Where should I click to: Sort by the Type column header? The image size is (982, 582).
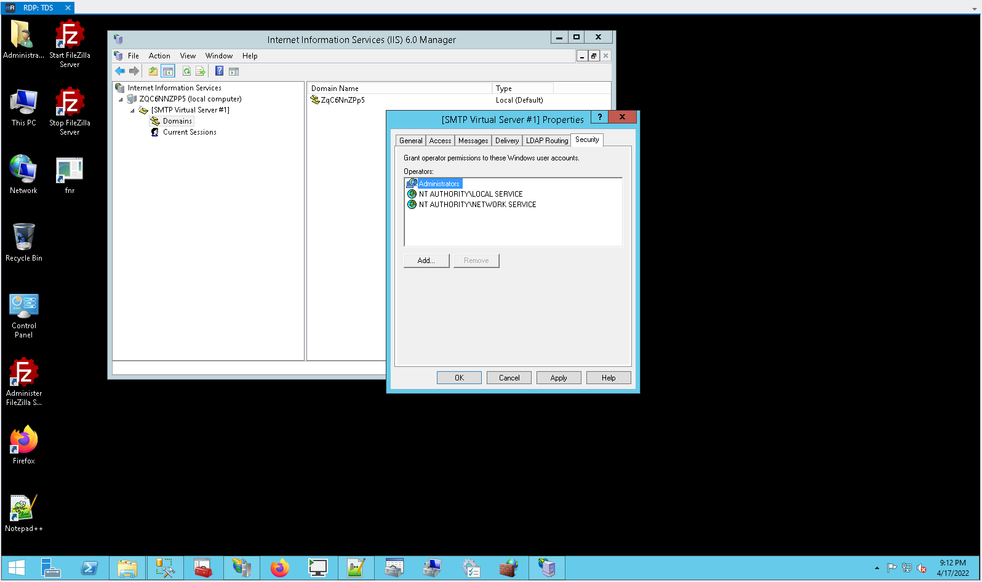click(523, 88)
